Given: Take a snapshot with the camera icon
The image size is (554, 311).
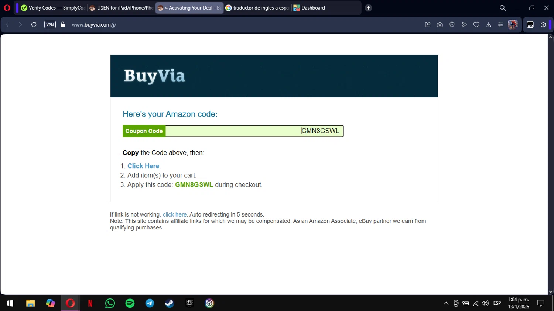Looking at the screenshot, I should 440,25.
